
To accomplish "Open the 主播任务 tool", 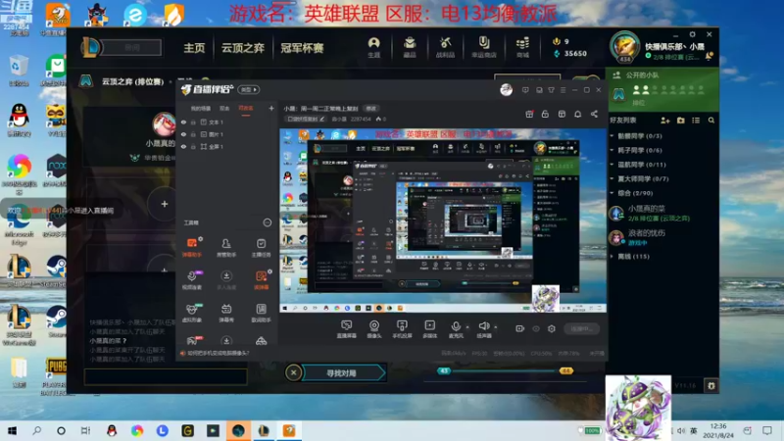I will (x=261, y=247).
